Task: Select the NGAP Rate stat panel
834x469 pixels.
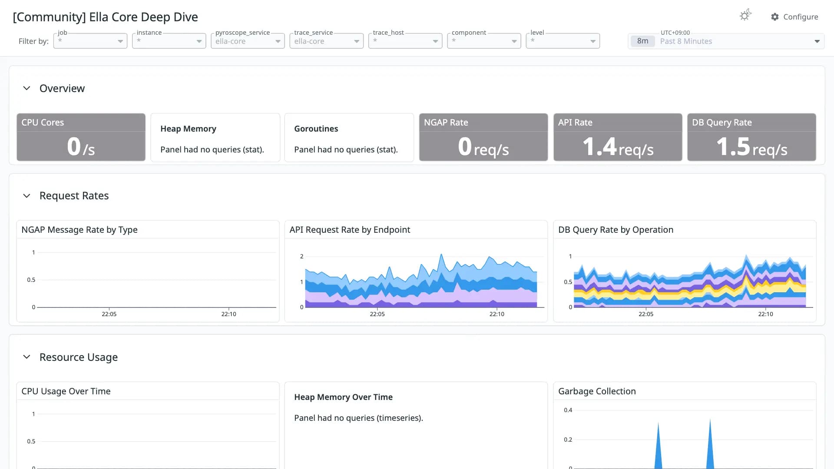Action: [x=483, y=137]
